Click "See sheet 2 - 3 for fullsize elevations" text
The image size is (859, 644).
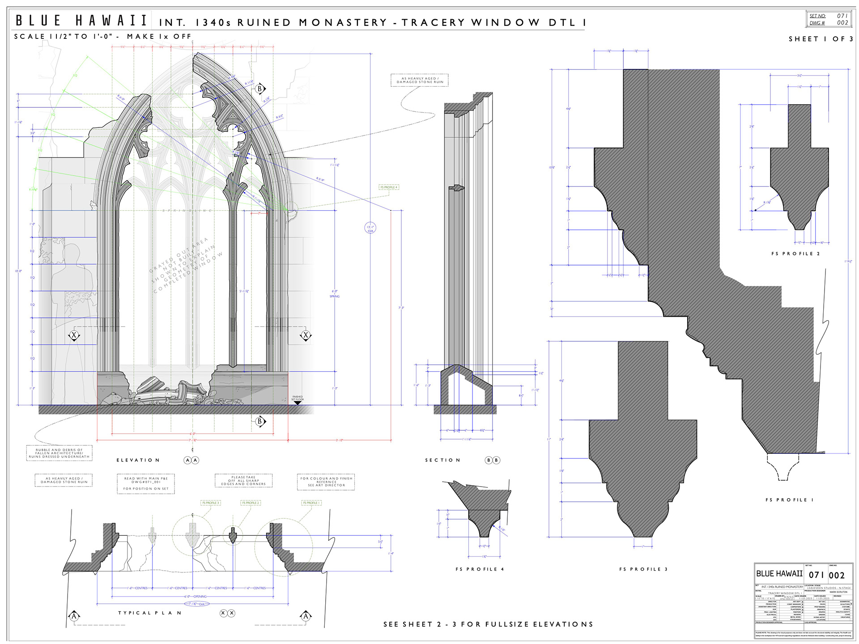pyautogui.click(x=488, y=624)
